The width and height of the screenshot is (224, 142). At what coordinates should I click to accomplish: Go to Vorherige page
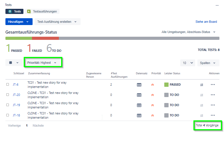point(14,125)
